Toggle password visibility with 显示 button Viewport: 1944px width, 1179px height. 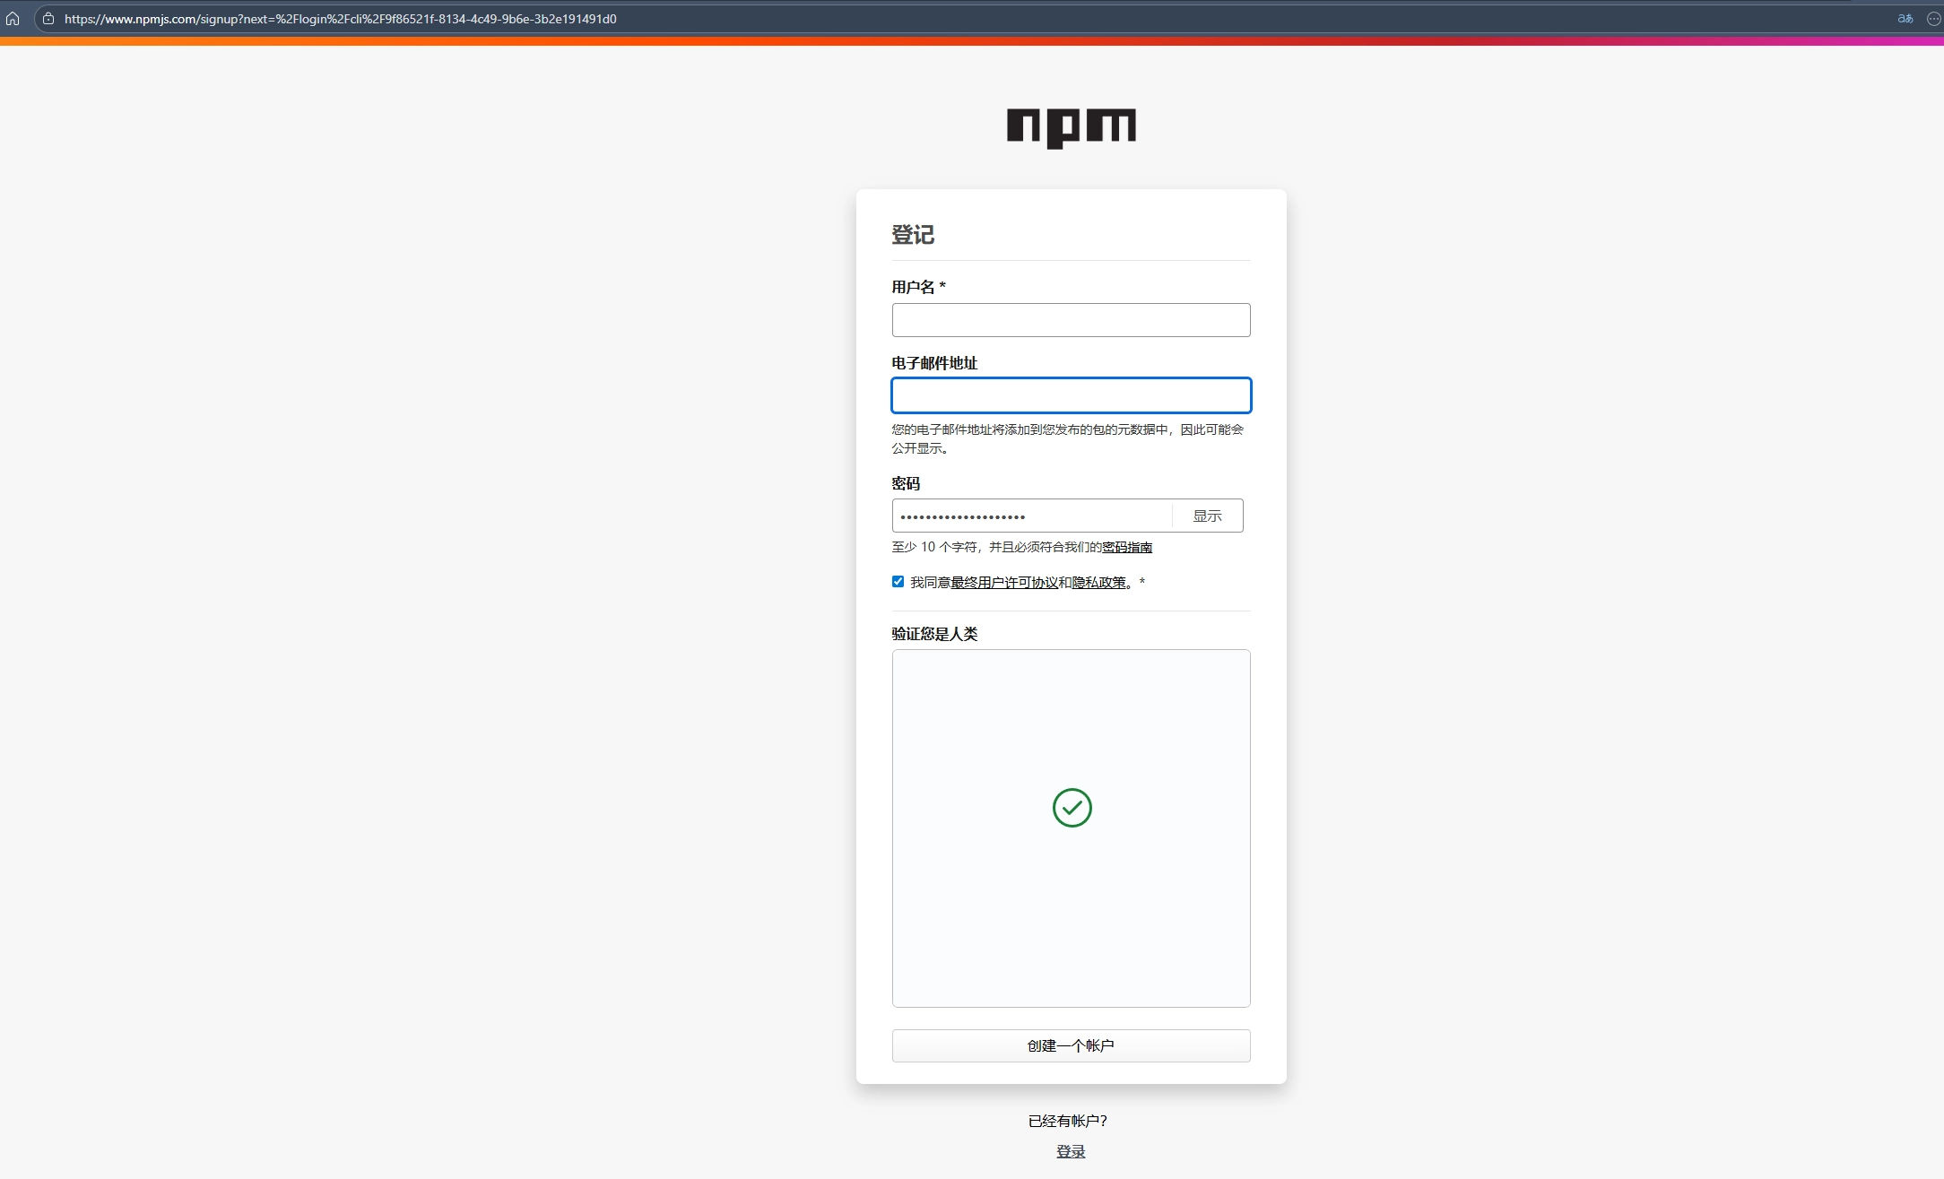click(x=1207, y=516)
